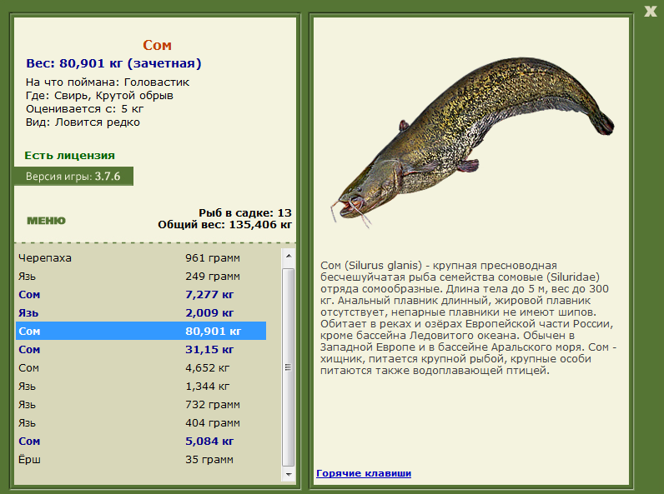Click the scrollbar up arrow

[289, 256]
